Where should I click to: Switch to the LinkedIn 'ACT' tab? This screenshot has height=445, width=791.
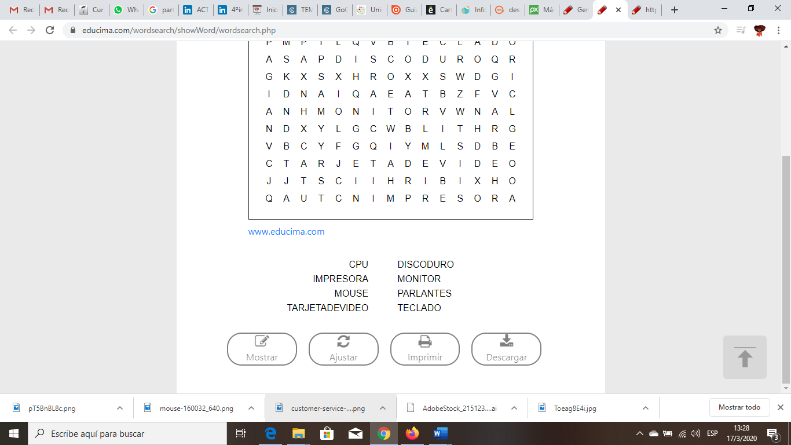point(196,10)
